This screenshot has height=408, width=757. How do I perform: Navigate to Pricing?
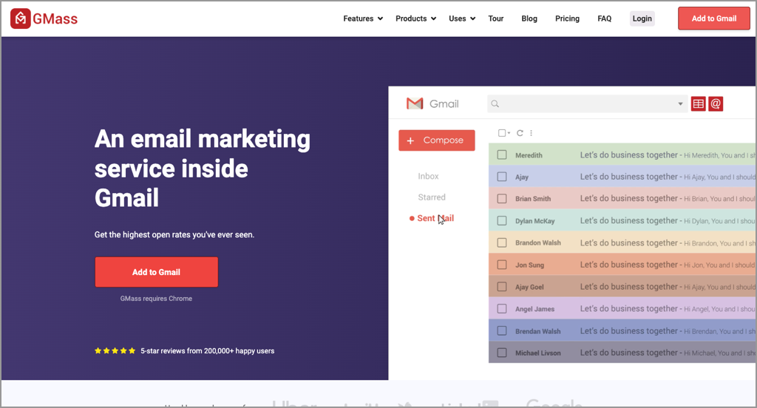567,18
